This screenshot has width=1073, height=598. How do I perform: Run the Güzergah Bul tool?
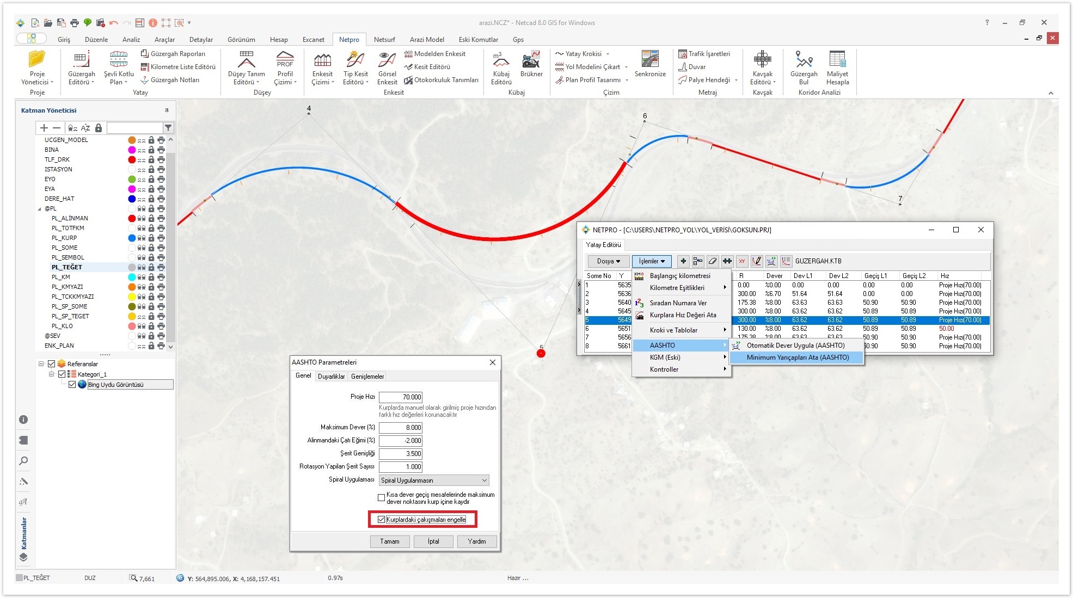[804, 67]
